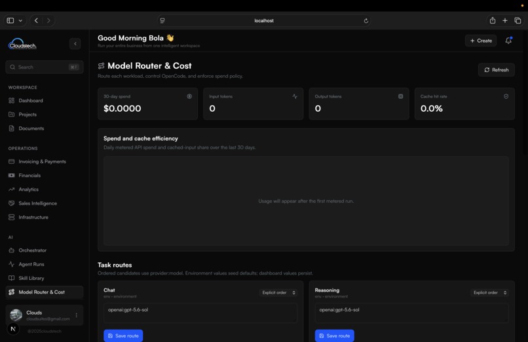This screenshot has width=528, height=342.
Task: Open Dashboard in the sidebar
Action: [45, 101]
